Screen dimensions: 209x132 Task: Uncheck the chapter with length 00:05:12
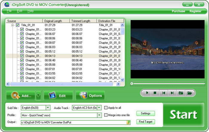point(22,51)
